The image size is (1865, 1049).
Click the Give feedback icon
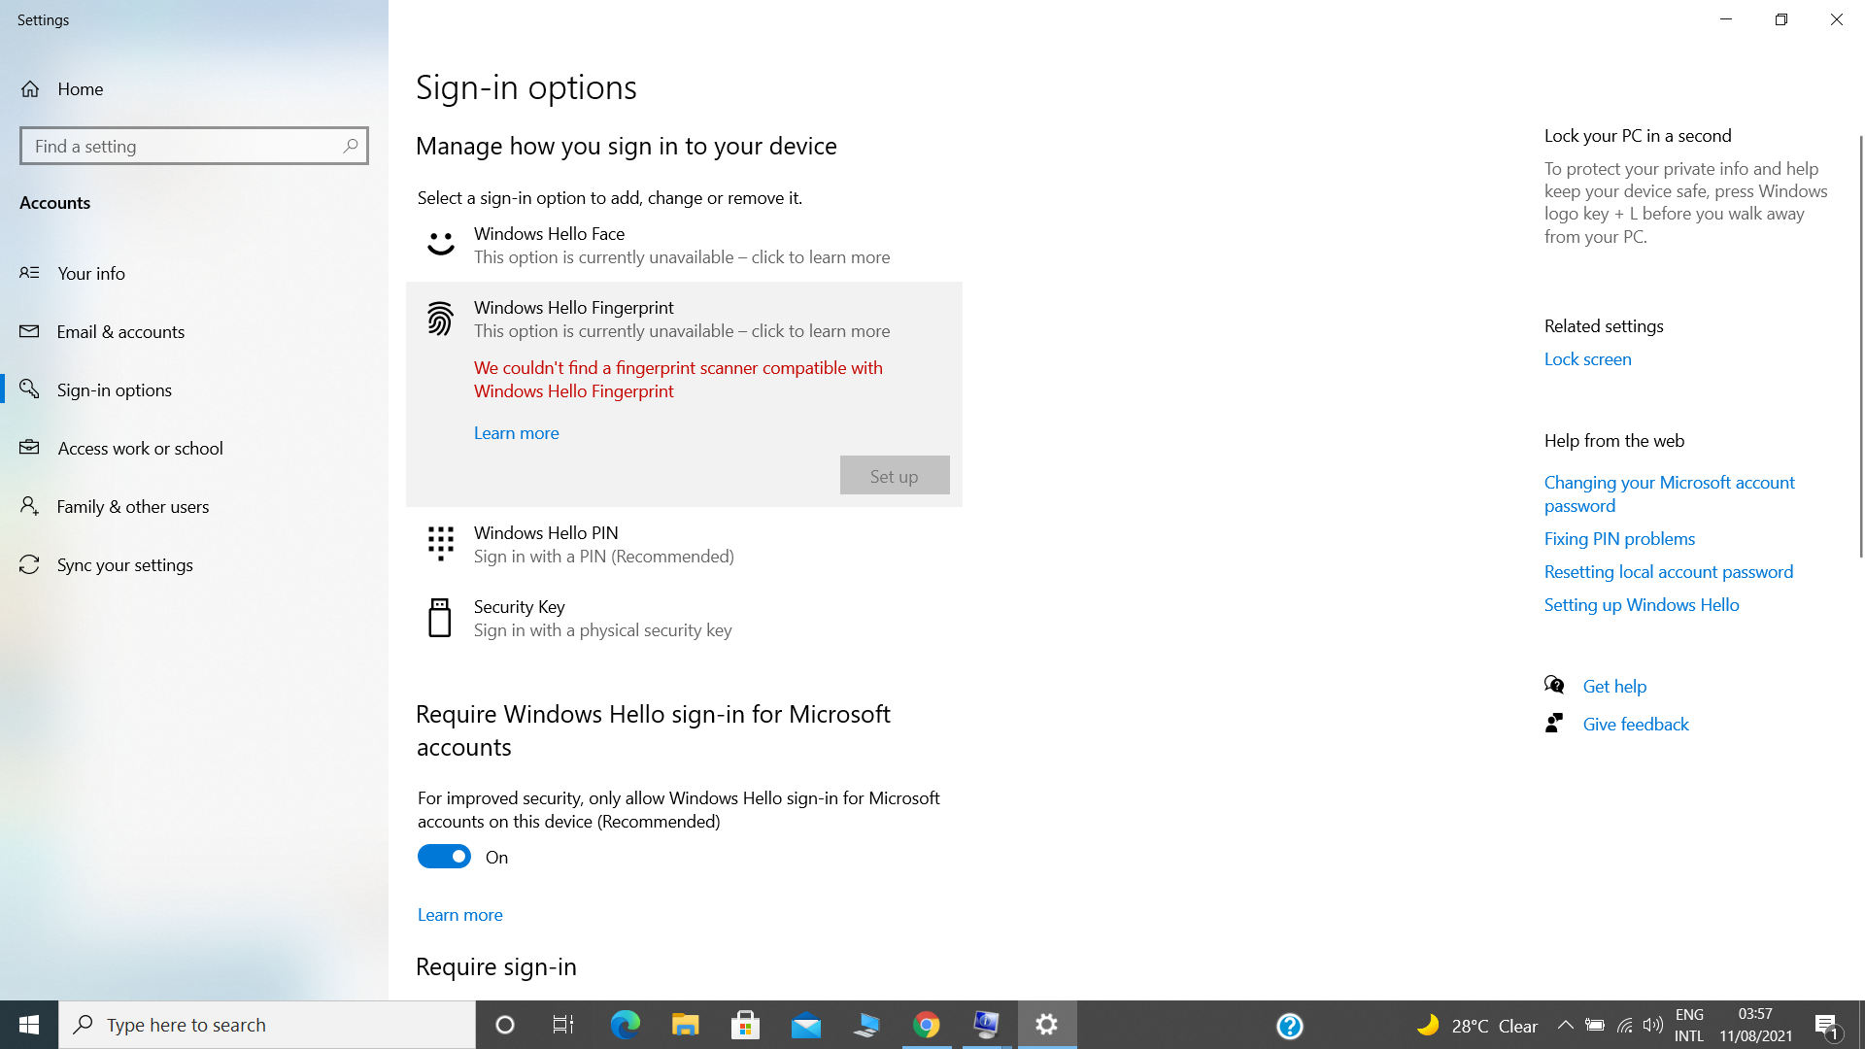1556,723
